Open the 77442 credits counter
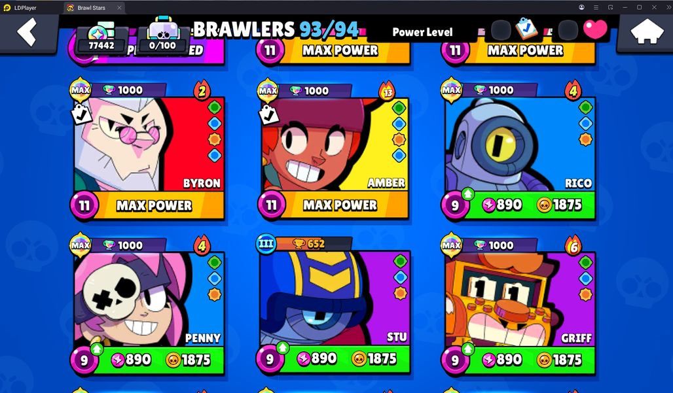673x393 pixels. [x=101, y=40]
